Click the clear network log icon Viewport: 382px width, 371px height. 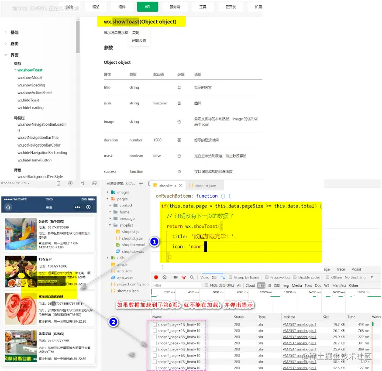point(165,277)
